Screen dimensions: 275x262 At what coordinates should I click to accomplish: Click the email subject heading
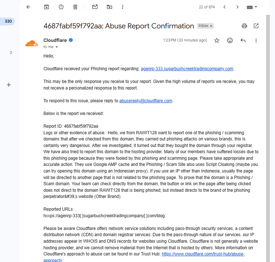[x=119, y=26]
